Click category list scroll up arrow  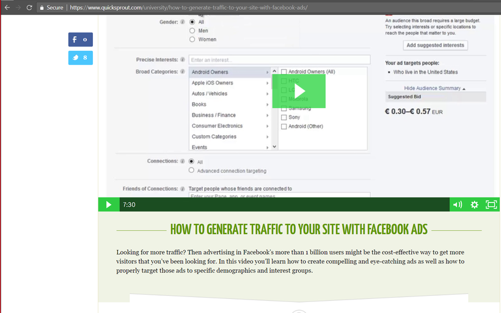coord(274,71)
